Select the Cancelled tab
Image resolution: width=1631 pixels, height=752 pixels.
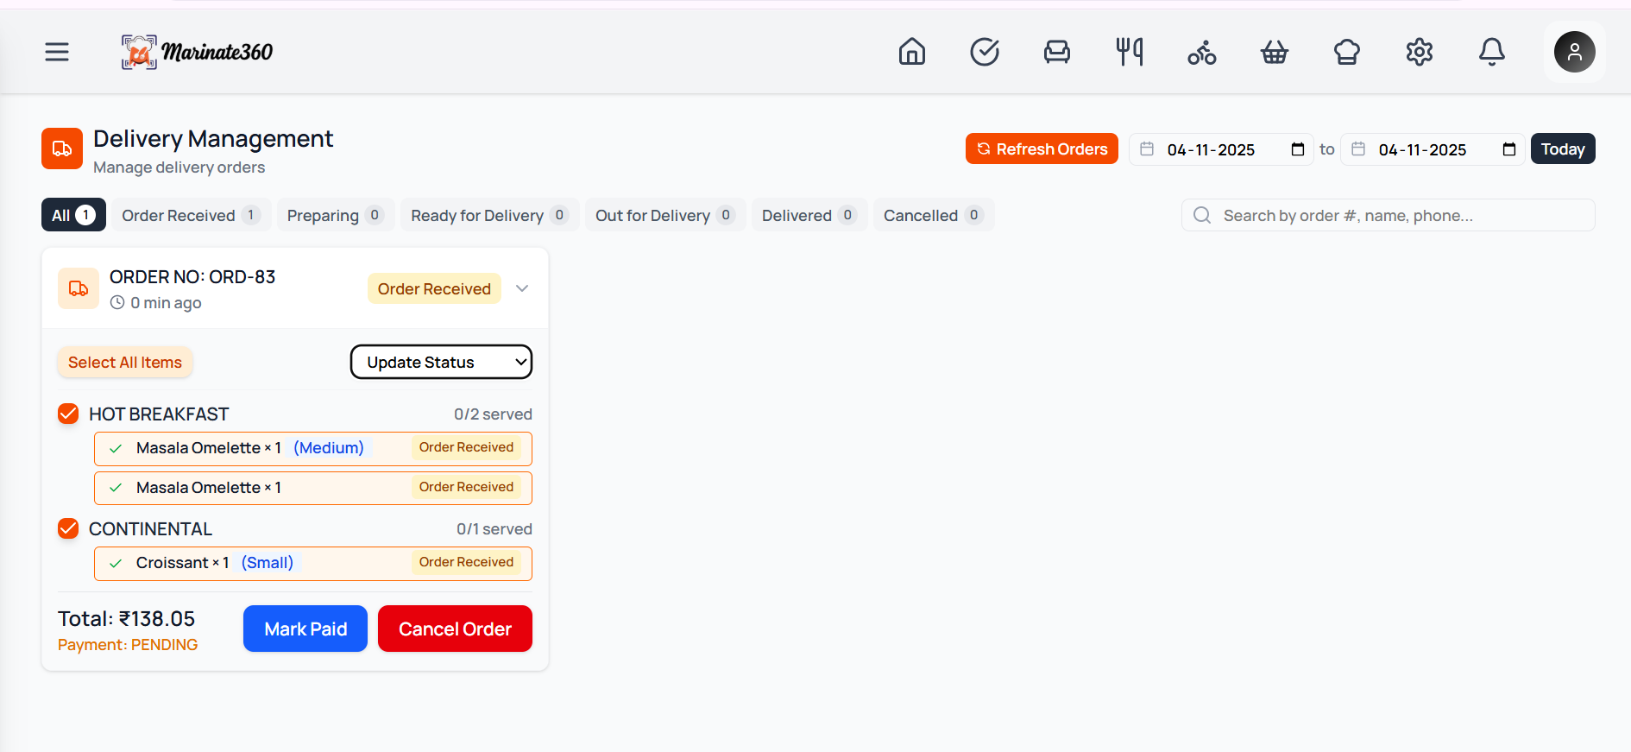point(933,215)
